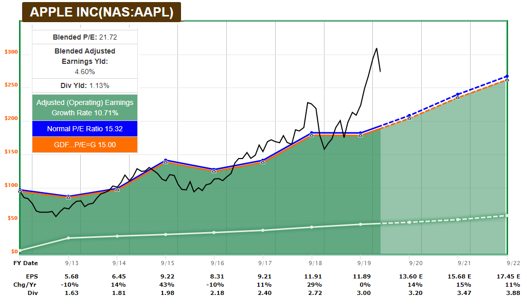Toggle the green Adjusted Earnings Growth Rate legend
This screenshot has width=523, height=297.
point(85,108)
